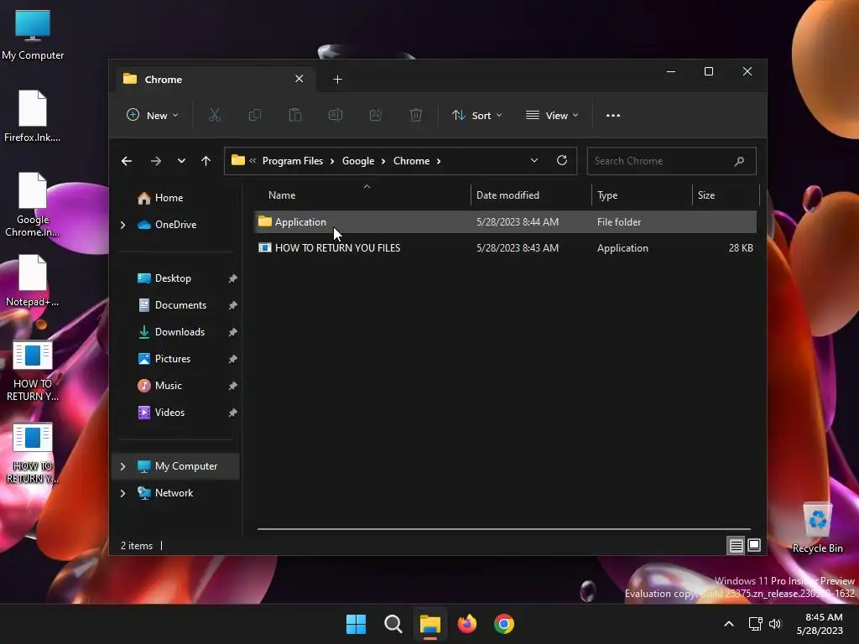Select the My Computer desktop icon

[33, 34]
